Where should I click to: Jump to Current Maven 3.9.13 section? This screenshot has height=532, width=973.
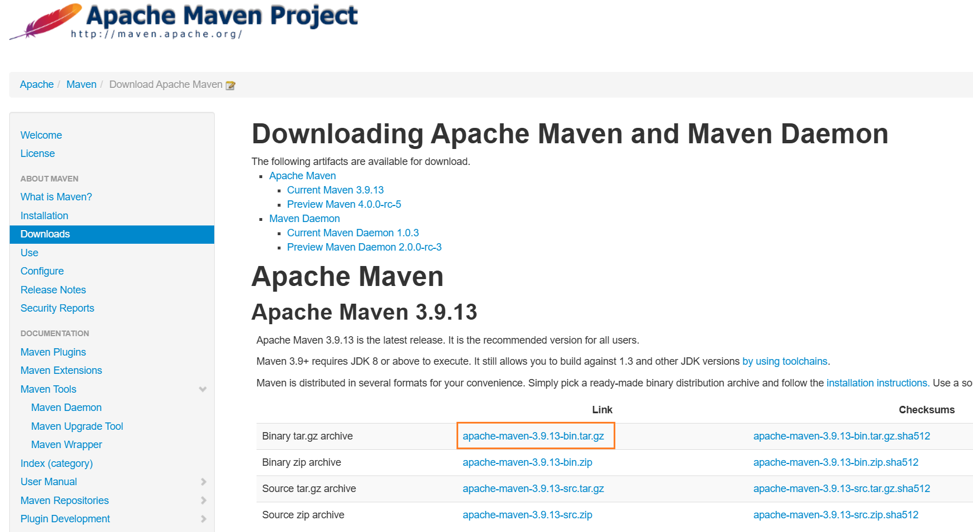click(x=335, y=190)
